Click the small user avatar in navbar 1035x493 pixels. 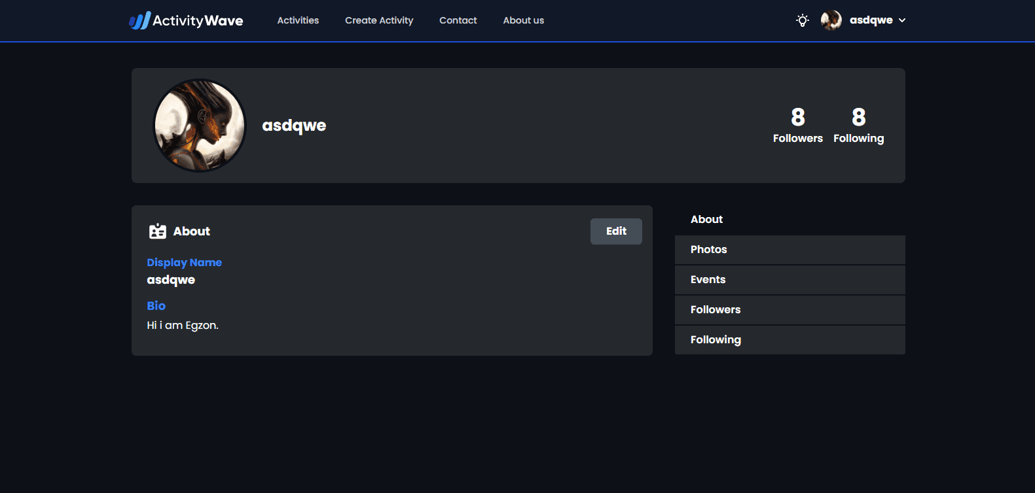coord(831,20)
